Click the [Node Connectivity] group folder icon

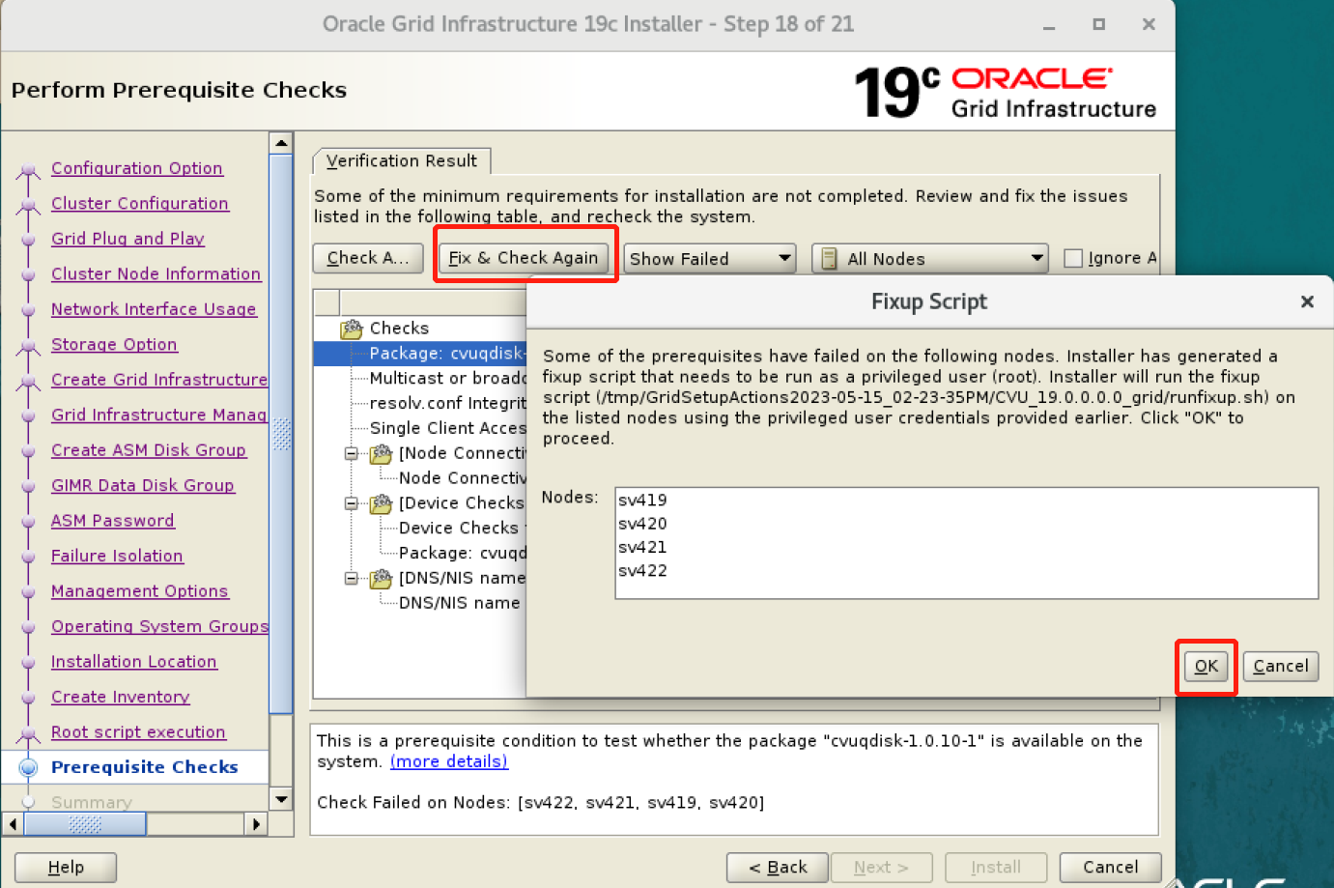coord(382,453)
